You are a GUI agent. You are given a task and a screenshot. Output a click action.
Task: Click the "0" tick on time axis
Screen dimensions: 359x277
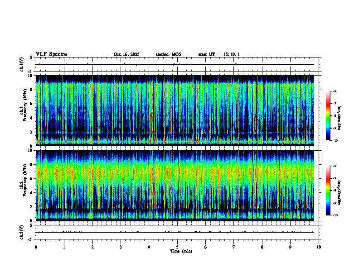click(x=36, y=247)
